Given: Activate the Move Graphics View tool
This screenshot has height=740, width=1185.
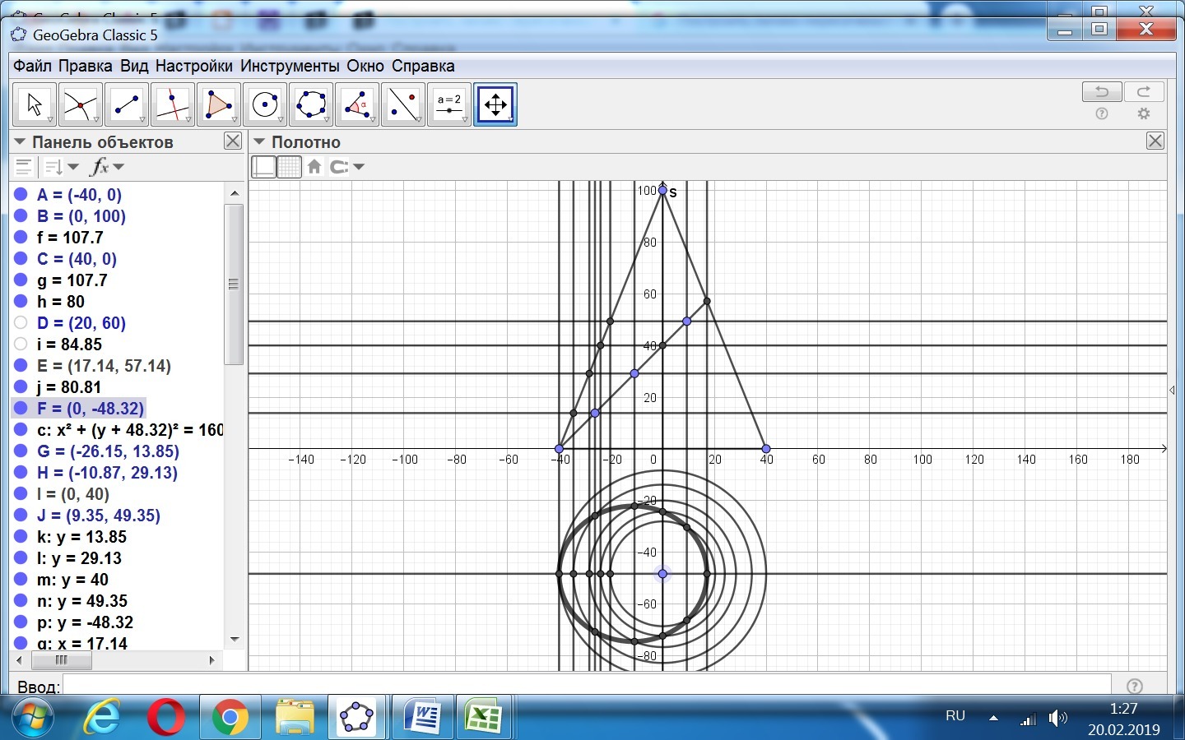Looking at the screenshot, I should point(495,104).
